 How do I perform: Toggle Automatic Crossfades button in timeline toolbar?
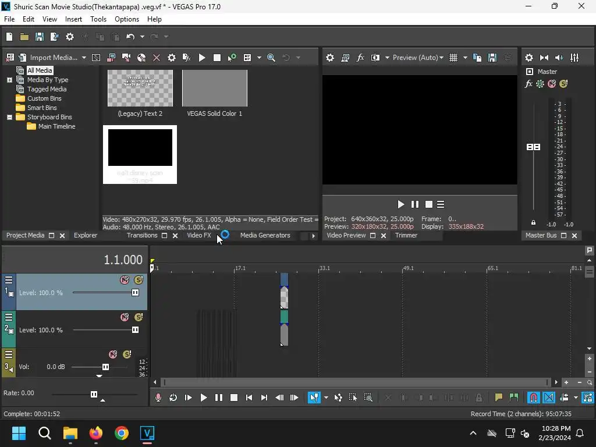[x=548, y=398]
